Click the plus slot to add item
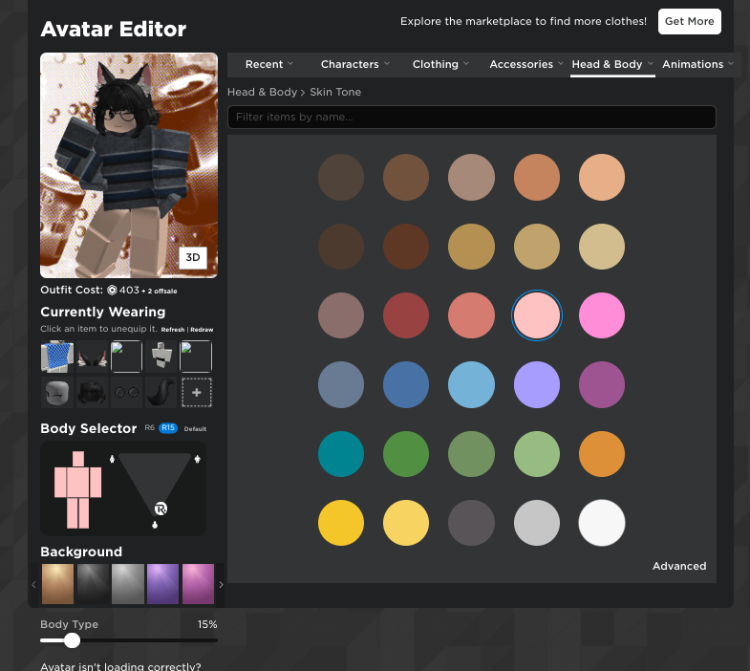This screenshot has width=750, height=671. pyautogui.click(x=197, y=393)
